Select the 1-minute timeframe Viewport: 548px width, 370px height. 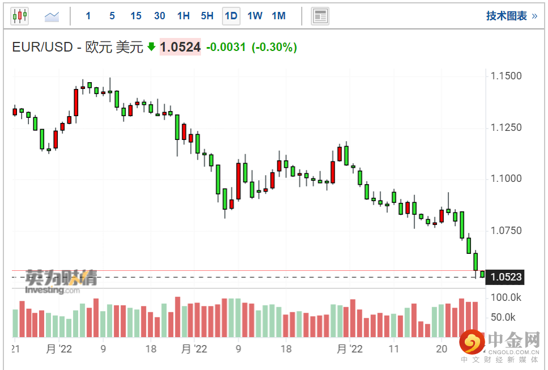[x=88, y=16]
